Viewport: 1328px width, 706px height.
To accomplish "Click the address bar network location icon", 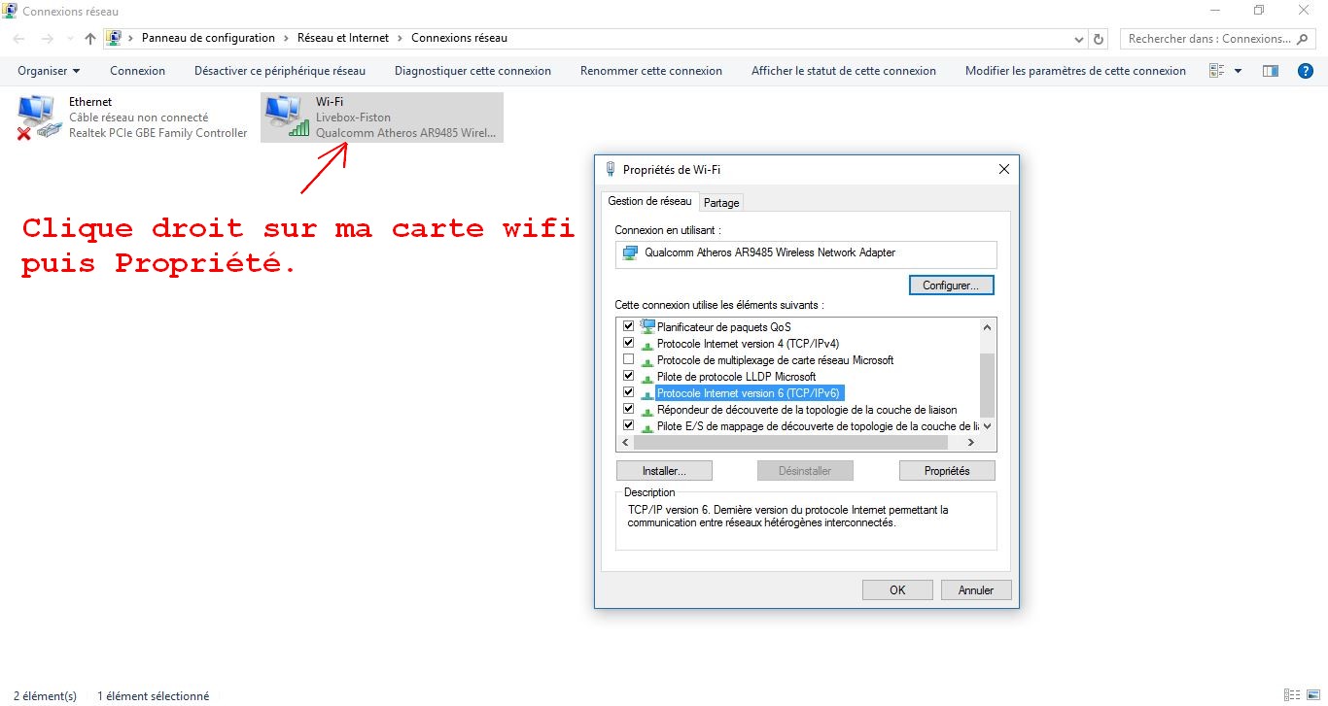I will coord(114,39).
